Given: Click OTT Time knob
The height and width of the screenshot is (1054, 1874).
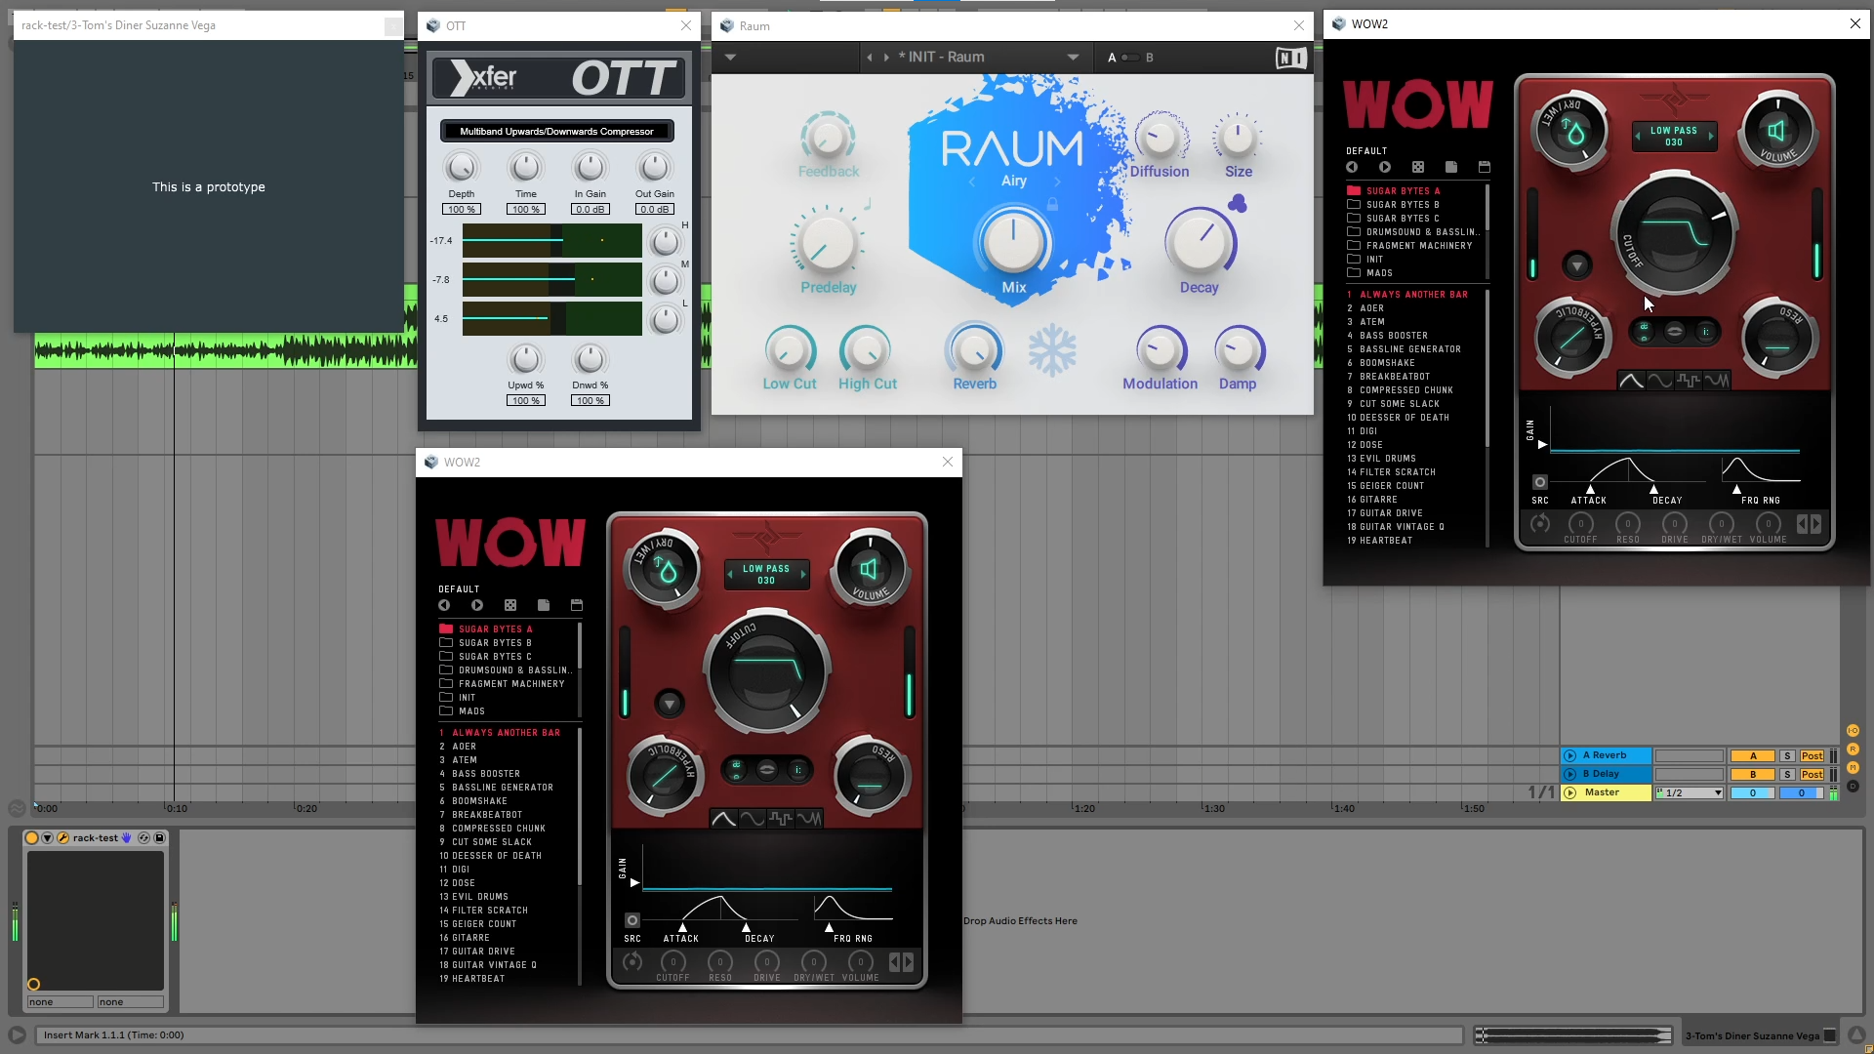Looking at the screenshot, I should pos(525,168).
